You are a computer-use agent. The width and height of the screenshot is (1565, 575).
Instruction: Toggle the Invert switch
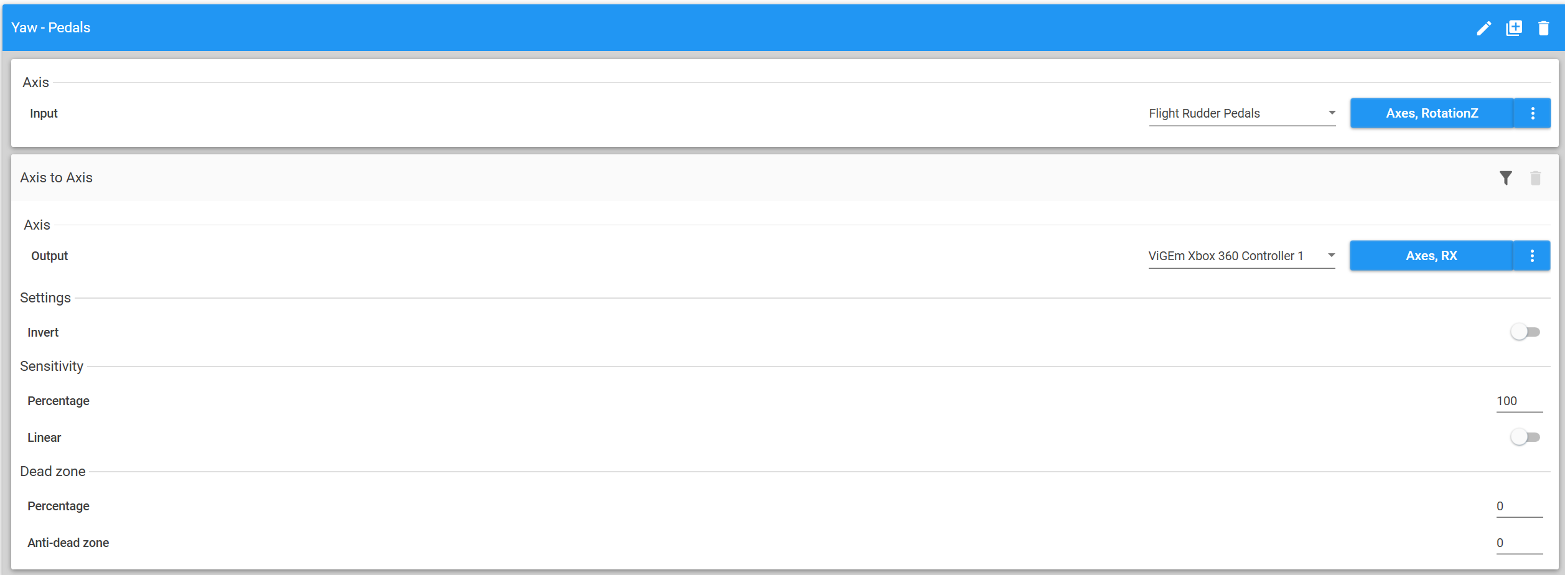coord(1525,332)
